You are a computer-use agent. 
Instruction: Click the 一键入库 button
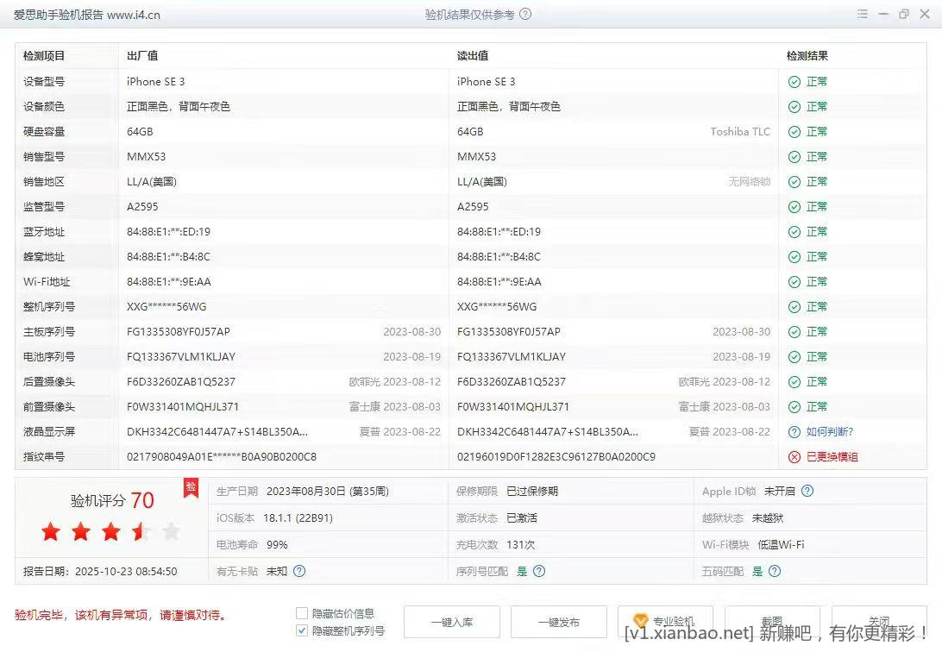[x=452, y=621]
